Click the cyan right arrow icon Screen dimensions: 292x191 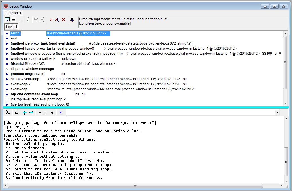(31, 112)
